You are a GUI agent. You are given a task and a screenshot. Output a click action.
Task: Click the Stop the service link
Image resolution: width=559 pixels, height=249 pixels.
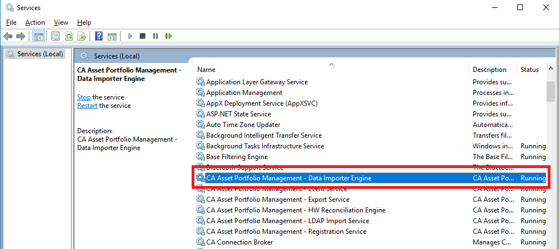(83, 97)
